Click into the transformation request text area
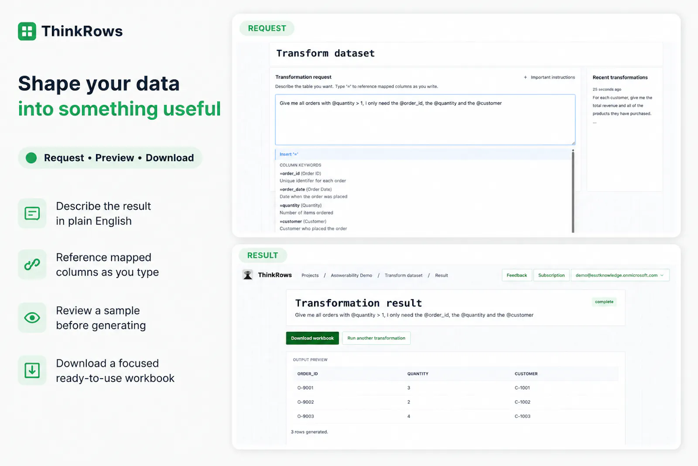 coord(425,120)
